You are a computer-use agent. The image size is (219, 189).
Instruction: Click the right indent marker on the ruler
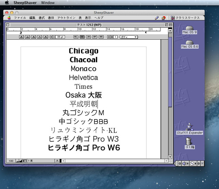146,33
